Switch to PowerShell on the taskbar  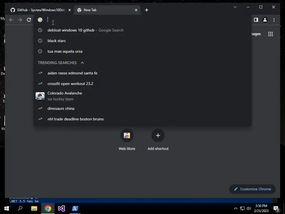pos(75,208)
